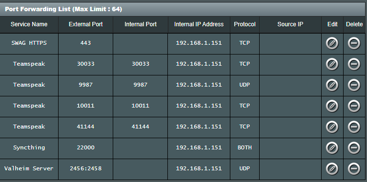Edit the Teamspeak 41144 port rule

332,127
